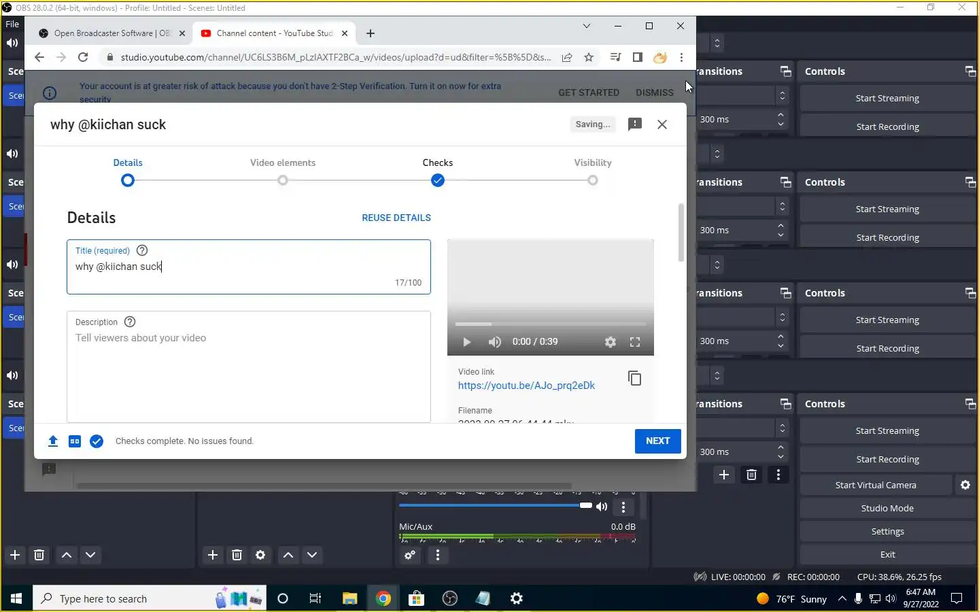Toggle Studio Mode in OBS Controls
The width and height of the screenshot is (979, 612).
click(887, 508)
